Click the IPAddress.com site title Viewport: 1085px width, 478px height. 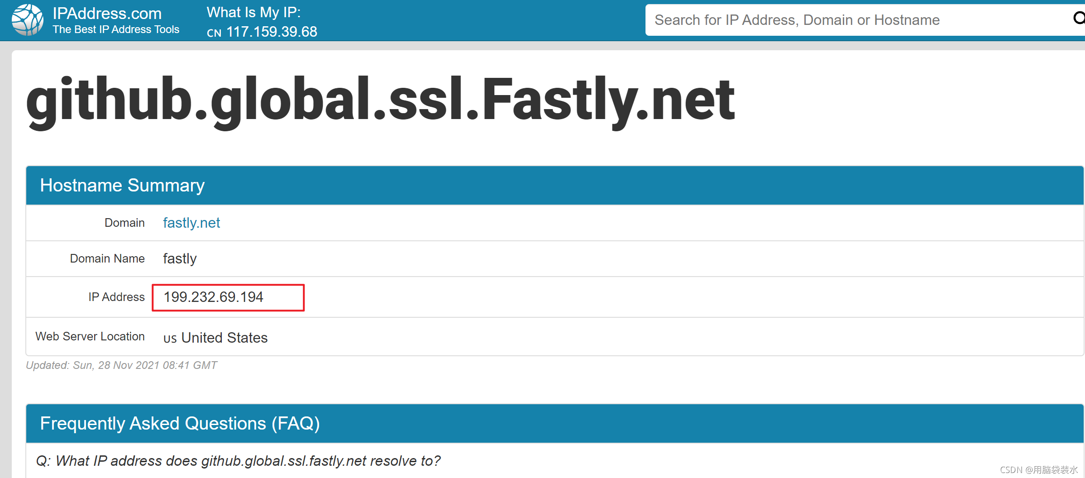pyautogui.click(x=107, y=14)
